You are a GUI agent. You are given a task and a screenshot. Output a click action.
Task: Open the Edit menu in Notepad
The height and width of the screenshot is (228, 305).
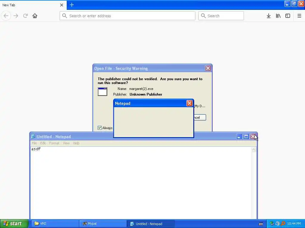[43, 143]
